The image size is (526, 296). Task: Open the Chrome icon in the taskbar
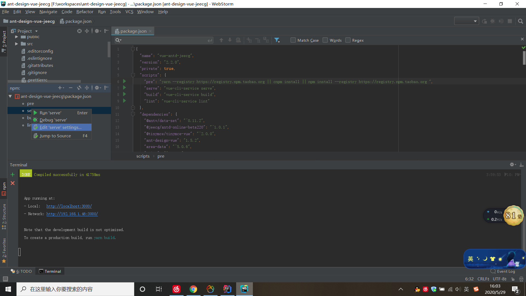(x=193, y=289)
